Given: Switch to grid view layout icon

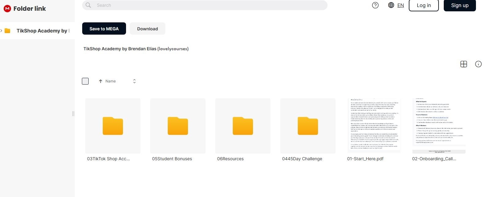Looking at the screenshot, I should 463,64.
